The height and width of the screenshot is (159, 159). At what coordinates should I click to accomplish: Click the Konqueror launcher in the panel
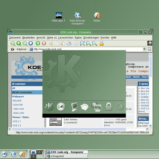pos(13,154)
